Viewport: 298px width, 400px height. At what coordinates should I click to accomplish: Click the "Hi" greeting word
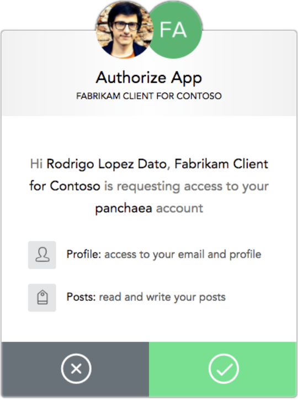coord(36,164)
